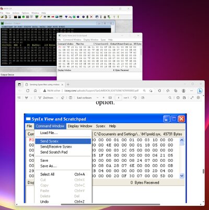Open Window menu in MIDI-OX window

[35, 13]
